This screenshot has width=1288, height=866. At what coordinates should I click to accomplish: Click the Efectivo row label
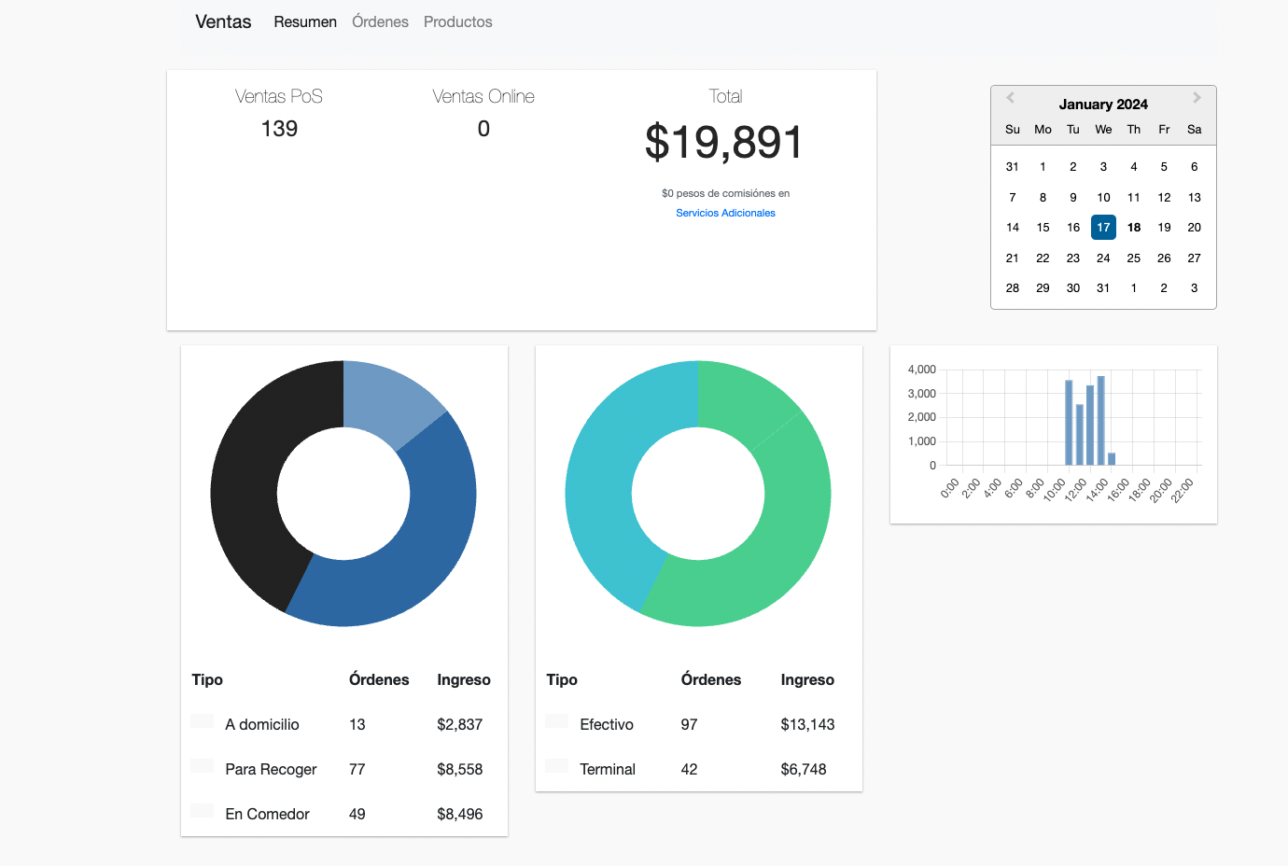coord(607,724)
